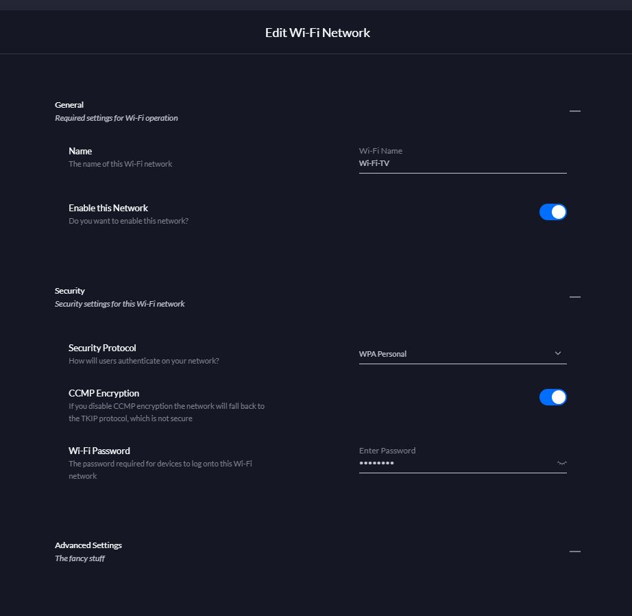
Task: Click the Wi-Fi Password label
Action: coord(99,451)
